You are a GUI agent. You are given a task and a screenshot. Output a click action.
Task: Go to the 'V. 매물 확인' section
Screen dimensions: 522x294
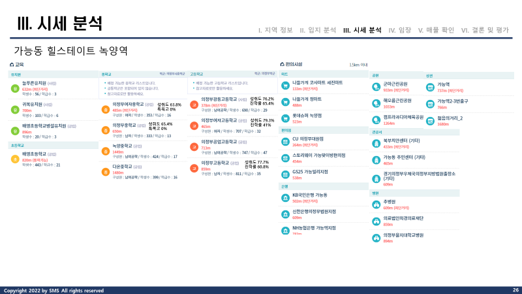pos(436,30)
